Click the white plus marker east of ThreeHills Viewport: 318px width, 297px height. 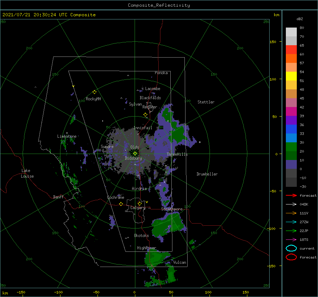click(x=200, y=142)
